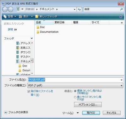
Task: Select Docum subfolder in folder tree
Action: (x=24, y=70)
